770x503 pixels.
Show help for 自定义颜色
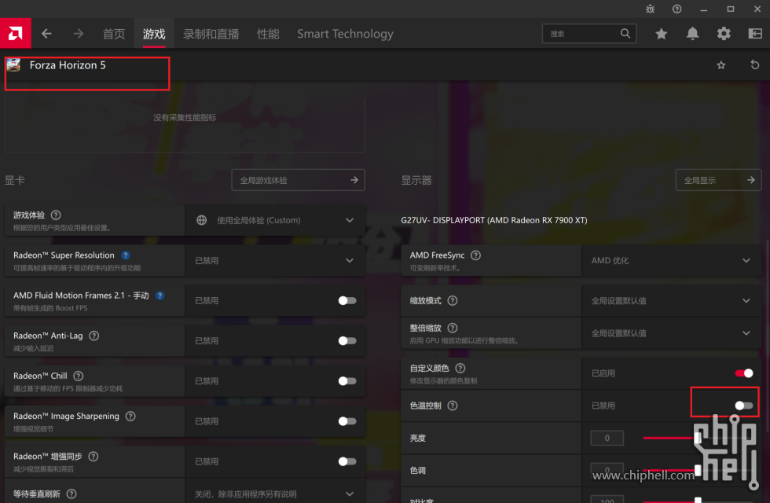coord(460,369)
